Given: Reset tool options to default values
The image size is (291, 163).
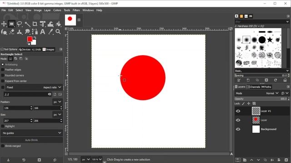Looking at the screenshot, I should (x=55, y=160).
